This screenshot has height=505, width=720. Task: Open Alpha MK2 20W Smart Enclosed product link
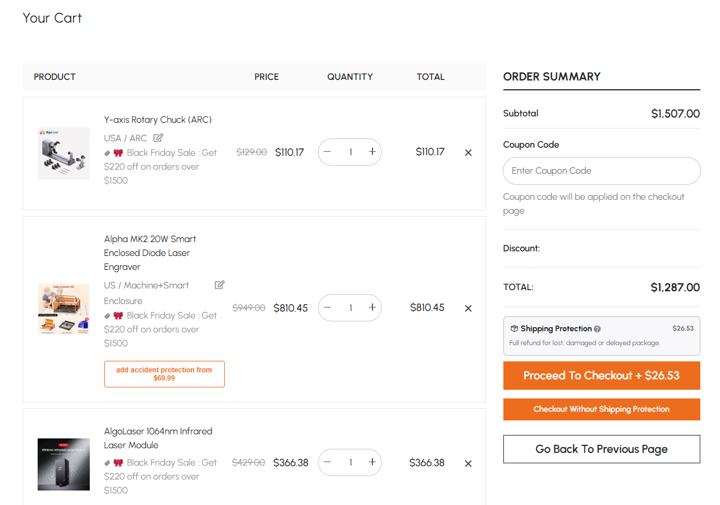(x=150, y=253)
